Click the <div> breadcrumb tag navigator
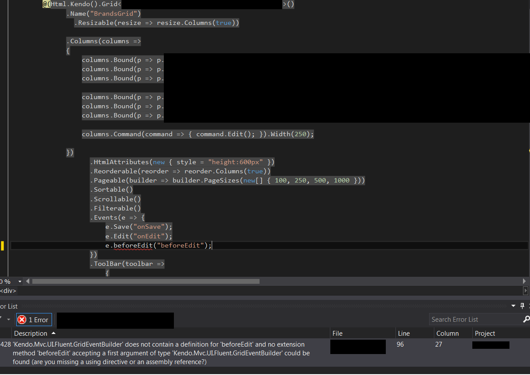 8,291
